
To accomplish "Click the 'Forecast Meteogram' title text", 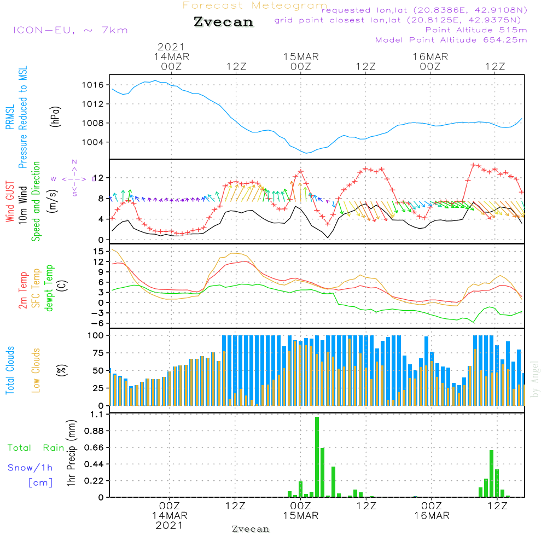I will click(x=255, y=5).
